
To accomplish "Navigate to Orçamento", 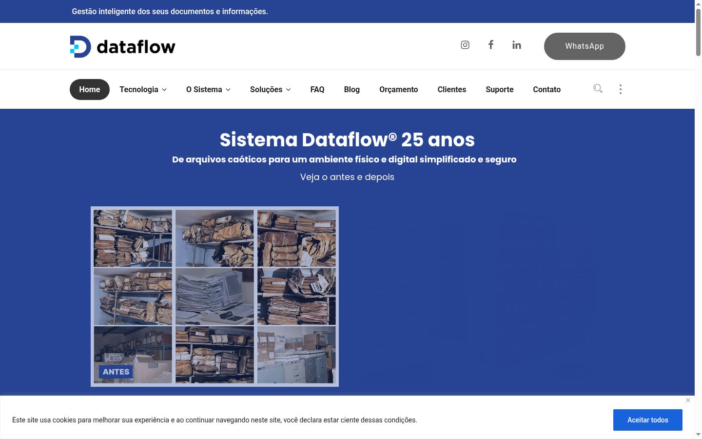I will click(399, 89).
